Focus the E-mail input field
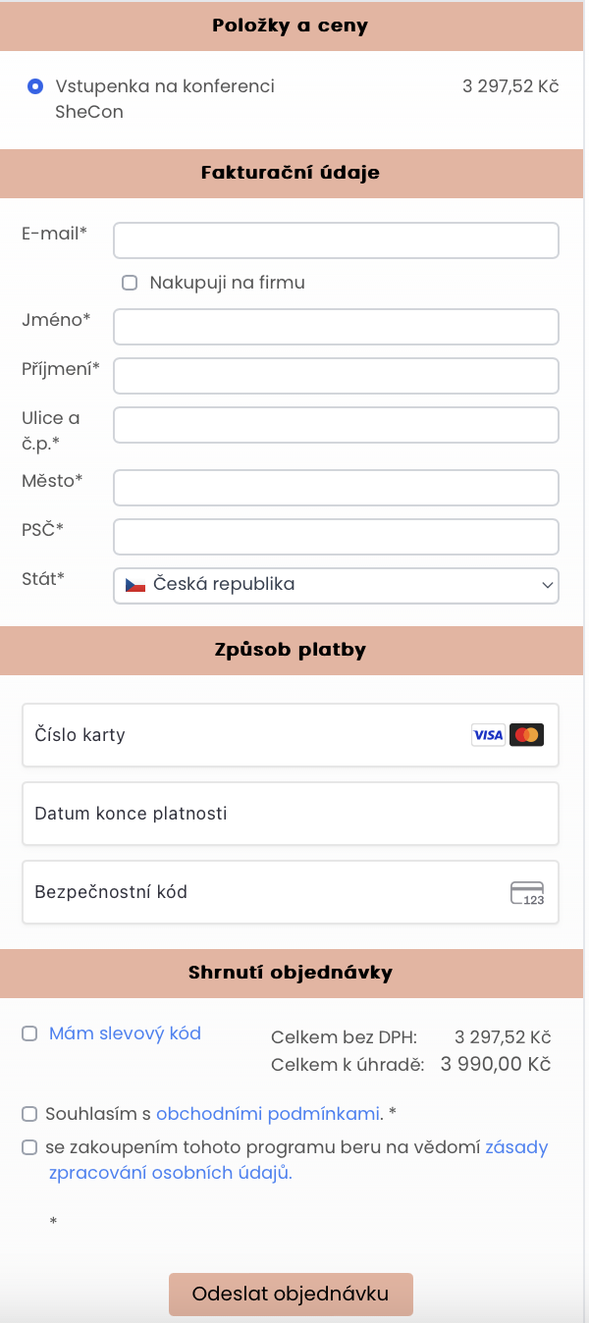The width and height of the screenshot is (589, 1323). point(336,240)
